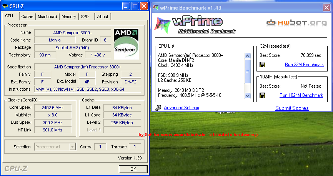Click the Ext. Model value '4F'

tap(87, 82)
